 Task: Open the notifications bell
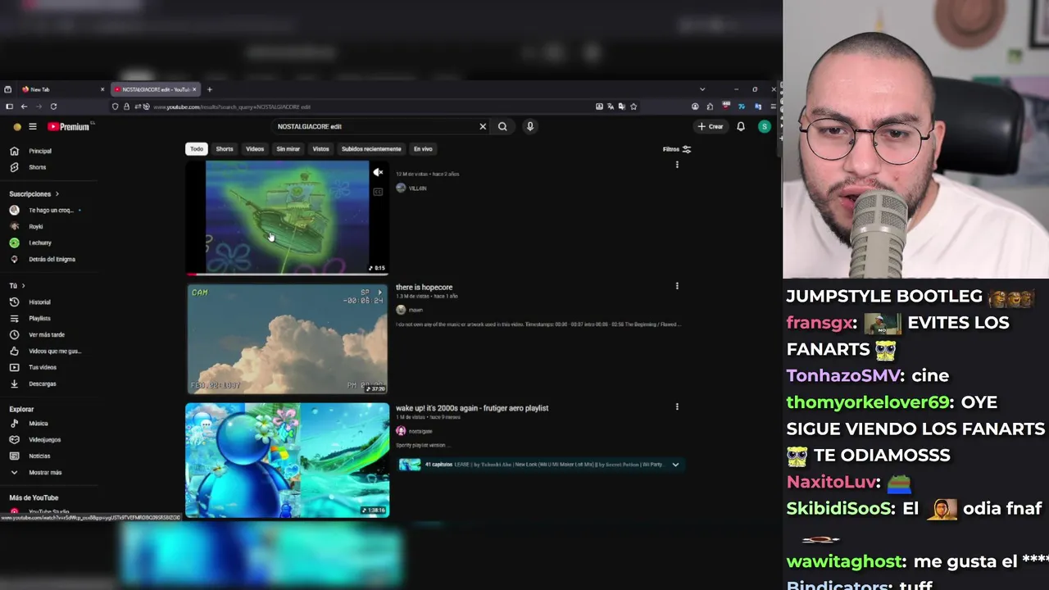pyautogui.click(x=741, y=126)
